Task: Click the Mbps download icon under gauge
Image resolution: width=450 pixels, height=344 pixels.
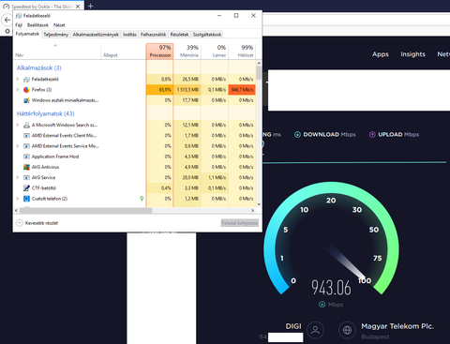Action: click(322, 305)
